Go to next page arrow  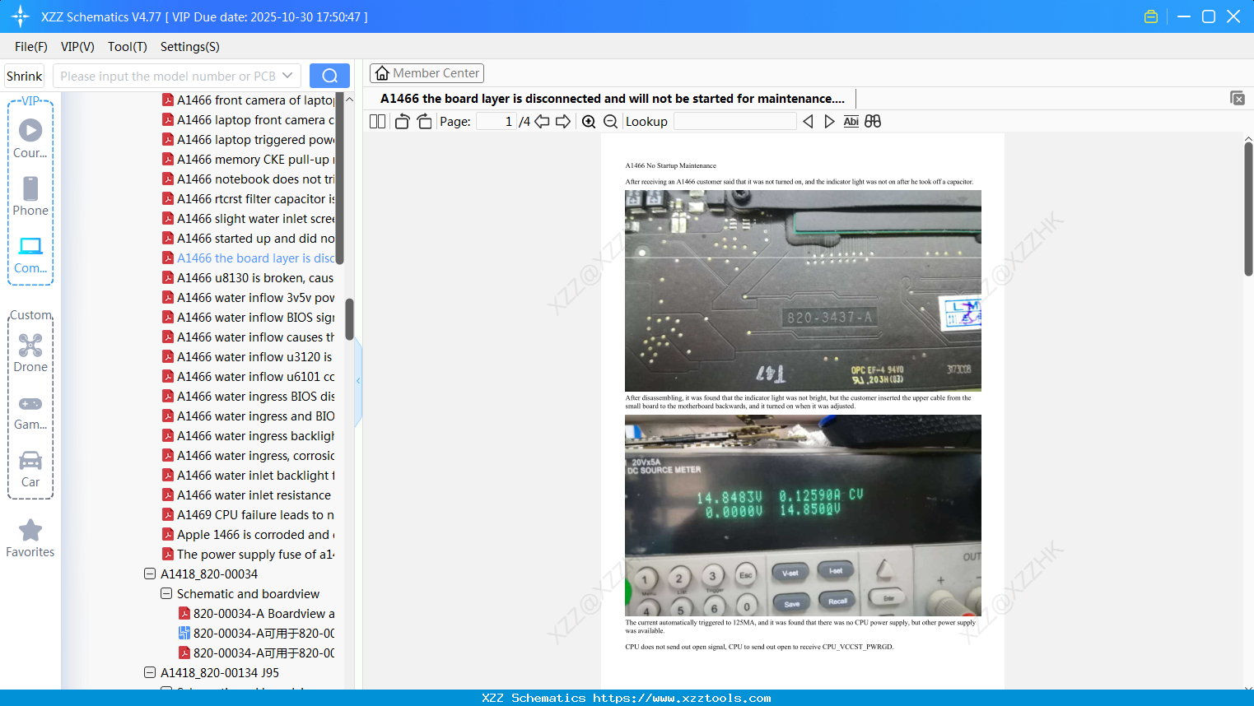click(563, 122)
